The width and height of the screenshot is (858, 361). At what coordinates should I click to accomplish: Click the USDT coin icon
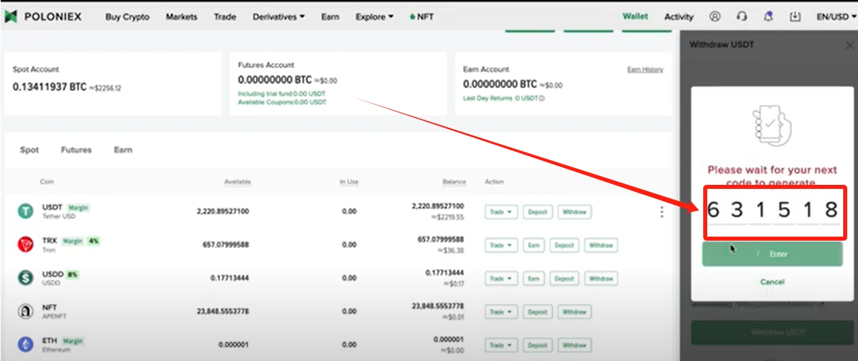point(26,212)
